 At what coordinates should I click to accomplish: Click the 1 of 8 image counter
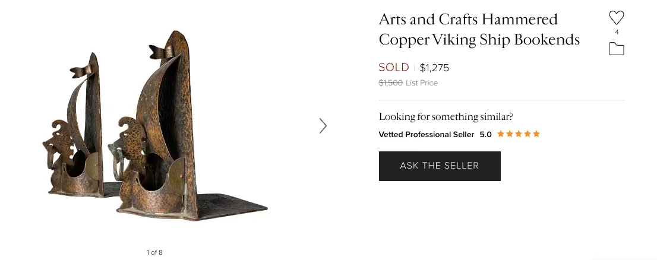point(154,252)
